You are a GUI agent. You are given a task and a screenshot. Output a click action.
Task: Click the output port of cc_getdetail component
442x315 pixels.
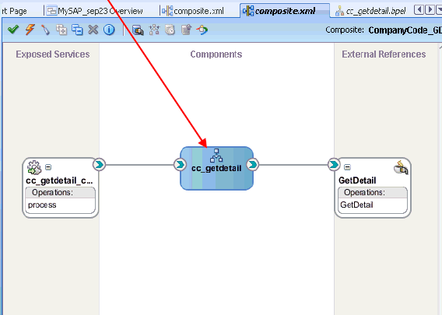[253, 165]
